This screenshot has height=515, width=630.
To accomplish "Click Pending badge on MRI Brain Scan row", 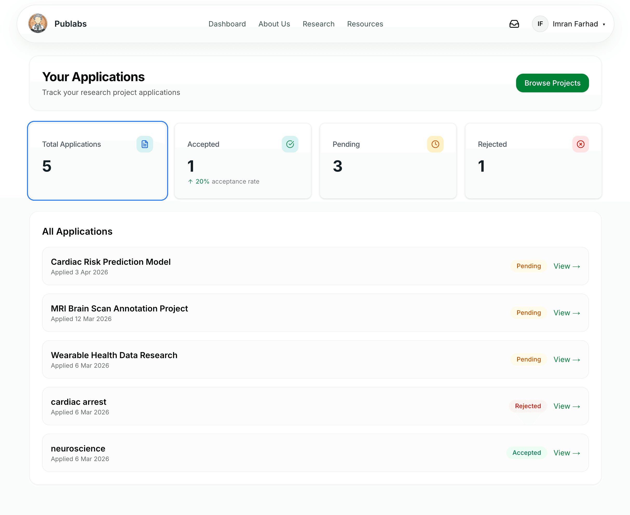I will pos(529,313).
